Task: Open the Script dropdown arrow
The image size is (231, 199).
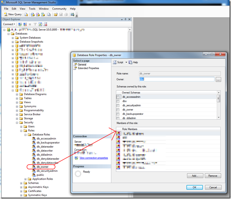Action: (x=126, y=63)
